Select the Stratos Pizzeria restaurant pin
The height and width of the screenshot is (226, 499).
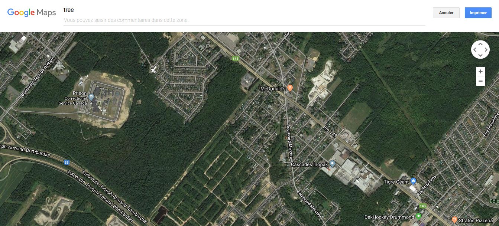[454, 219]
